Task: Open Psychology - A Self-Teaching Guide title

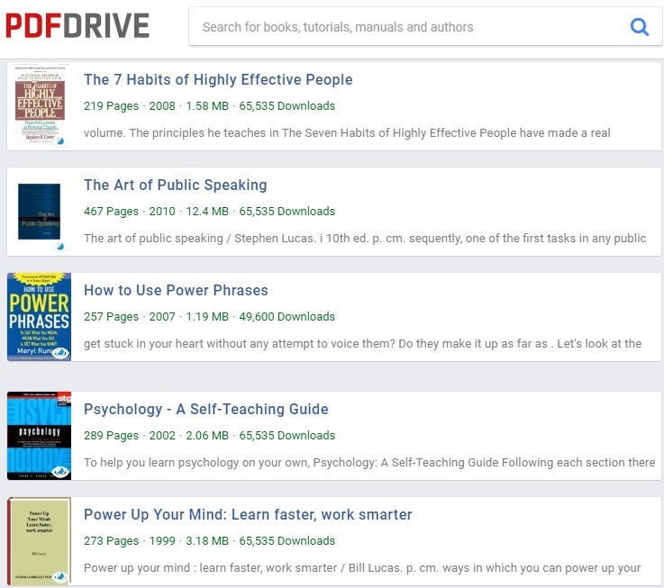Action: tap(205, 409)
